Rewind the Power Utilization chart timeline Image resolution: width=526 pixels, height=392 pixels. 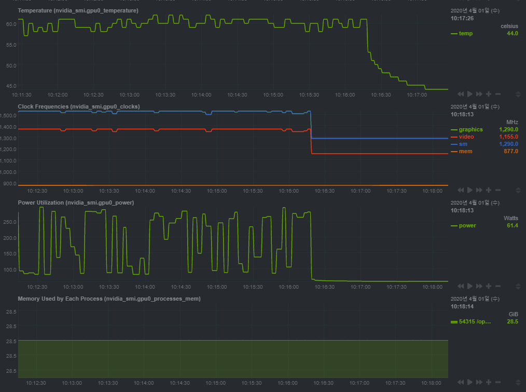pyautogui.click(x=461, y=286)
